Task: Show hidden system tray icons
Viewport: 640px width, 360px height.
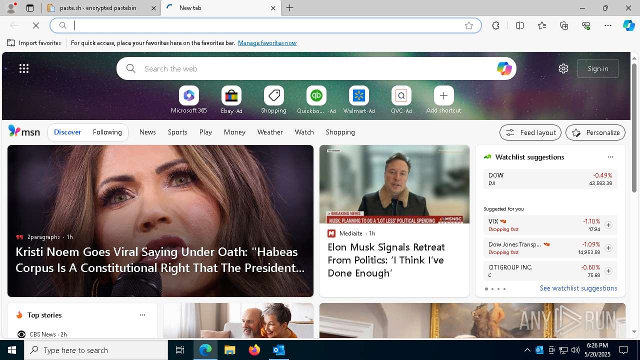Action: [527, 350]
